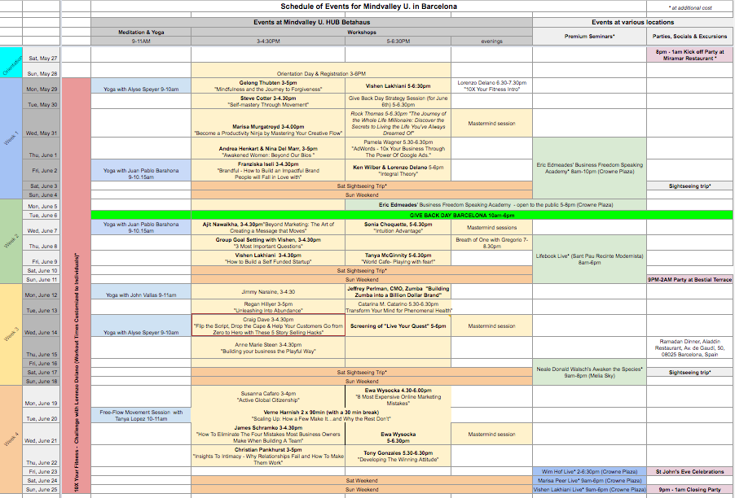
Task: Select the 'Sat, May 27' date cell
Action: pos(42,55)
